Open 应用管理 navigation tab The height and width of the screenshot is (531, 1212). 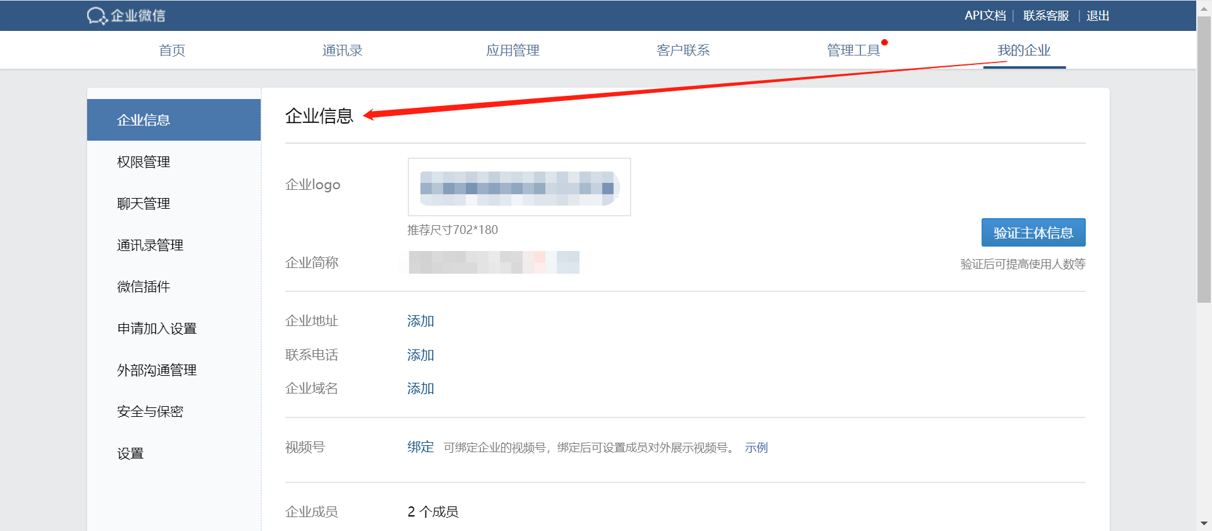[513, 50]
